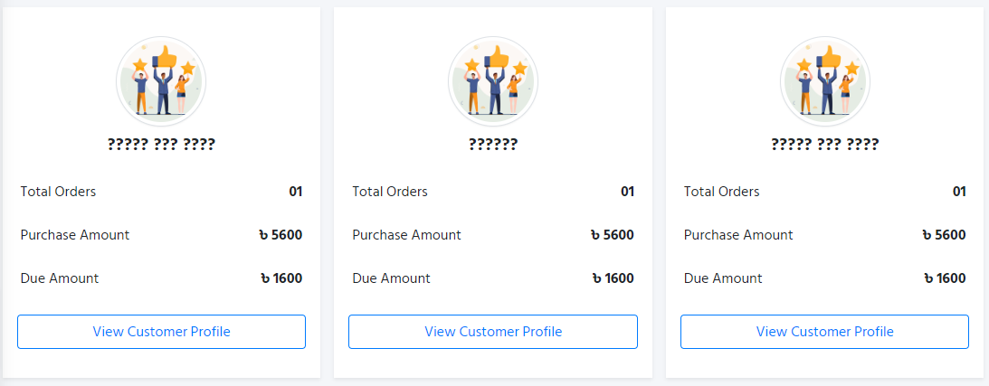Click the 01 total orders value in the middle card
Viewport: 989px width, 386px height.
click(x=627, y=192)
